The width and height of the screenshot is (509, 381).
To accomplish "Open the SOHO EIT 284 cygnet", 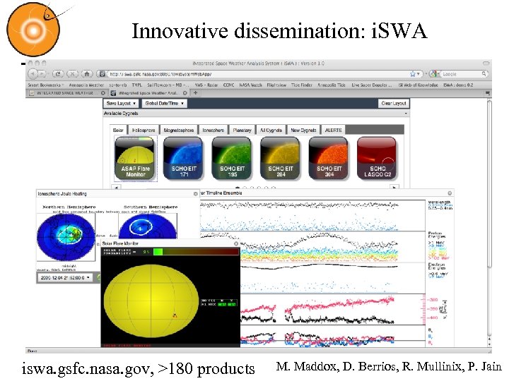I will pyautogui.click(x=280, y=159).
